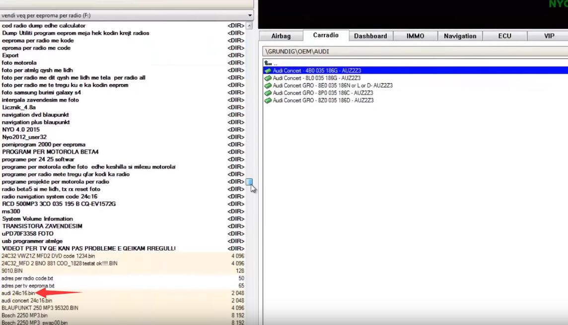Click the chip icon beside Audi Concert GRO 8Z0
Viewport: 568px width, 325px height.
(x=268, y=101)
